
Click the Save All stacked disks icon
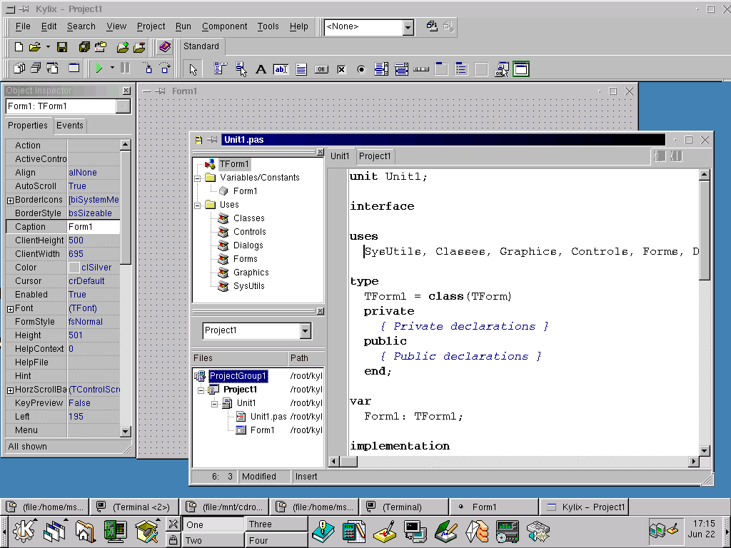coord(84,46)
